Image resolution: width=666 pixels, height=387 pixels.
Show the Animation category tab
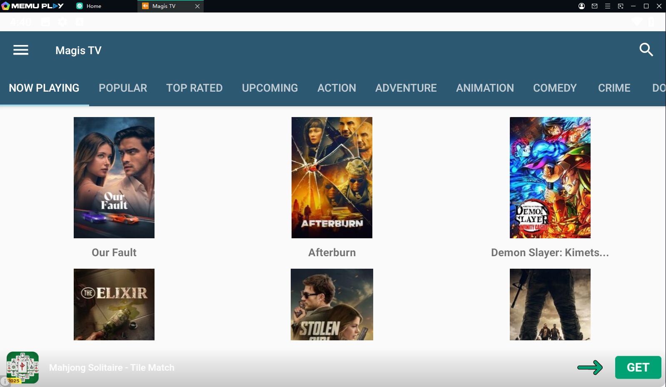(x=485, y=88)
